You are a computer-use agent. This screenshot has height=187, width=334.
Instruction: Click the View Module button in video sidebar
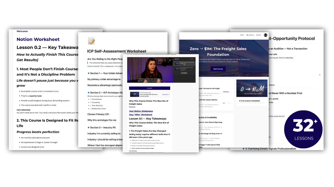pyautogui.click(x=184, y=73)
